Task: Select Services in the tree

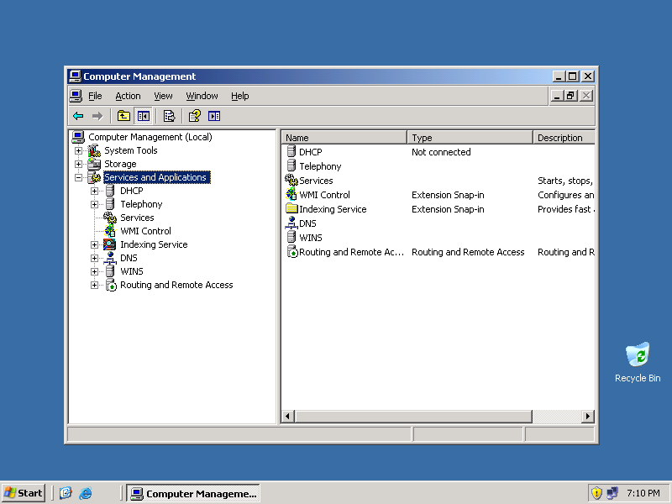Action: tap(137, 218)
